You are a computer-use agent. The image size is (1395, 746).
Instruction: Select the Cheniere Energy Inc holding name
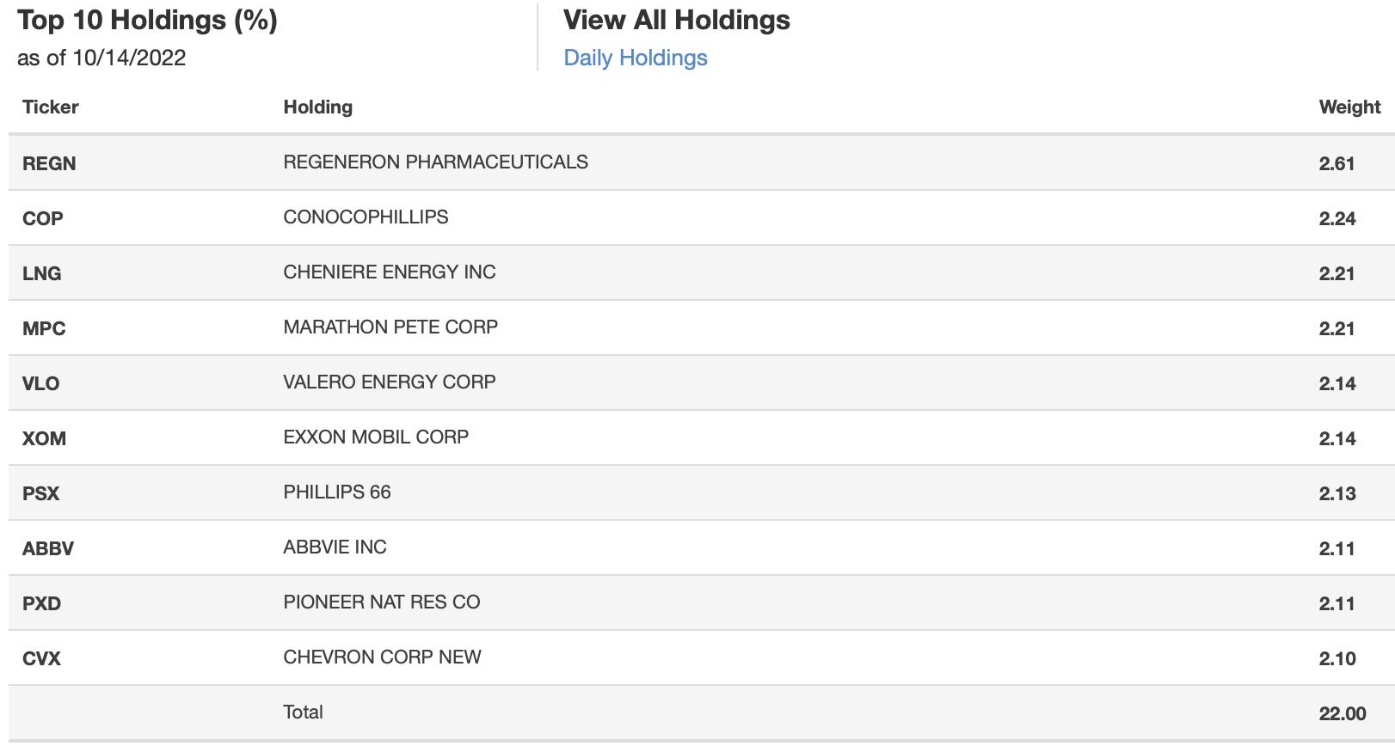pyautogui.click(x=390, y=272)
